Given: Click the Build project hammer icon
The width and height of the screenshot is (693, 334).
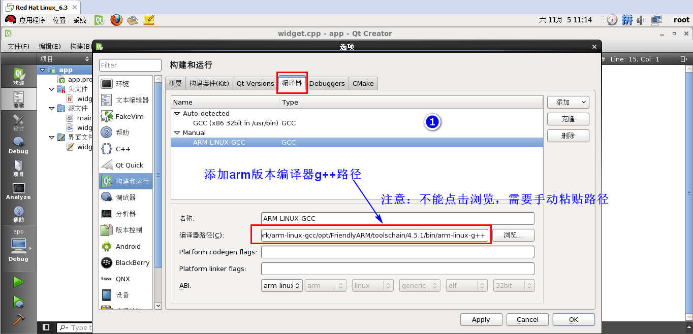Looking at the screenshot, I should pyautogui.click(x=18, y=320).
